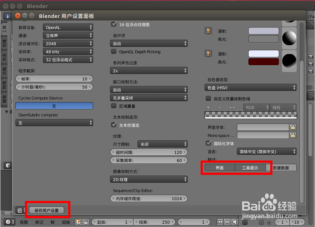
Task: Open the 简体中文 language dropdown
Action: point(267,151)
